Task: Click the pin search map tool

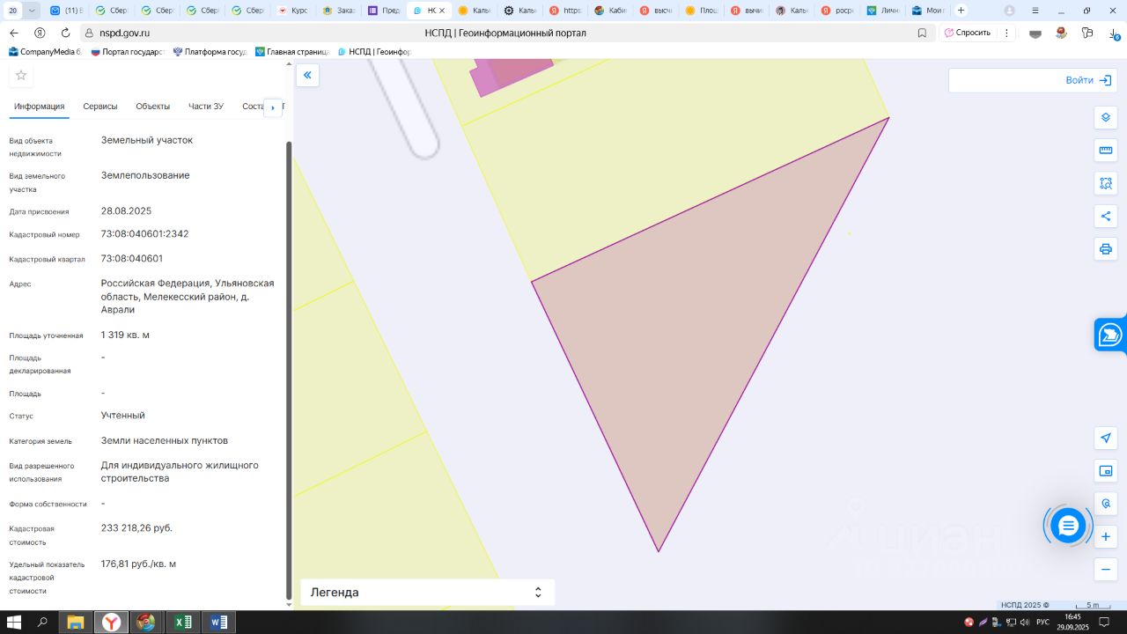Action: click(x=1106, y=504)
